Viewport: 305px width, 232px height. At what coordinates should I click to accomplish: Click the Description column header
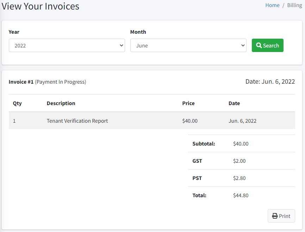pos(61,103)
